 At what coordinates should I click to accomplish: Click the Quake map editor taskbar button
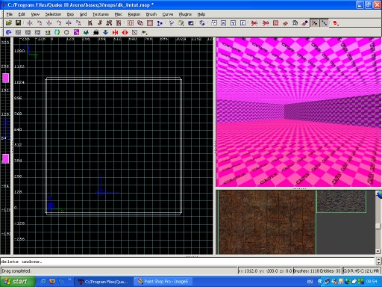(x=104, y=282)
